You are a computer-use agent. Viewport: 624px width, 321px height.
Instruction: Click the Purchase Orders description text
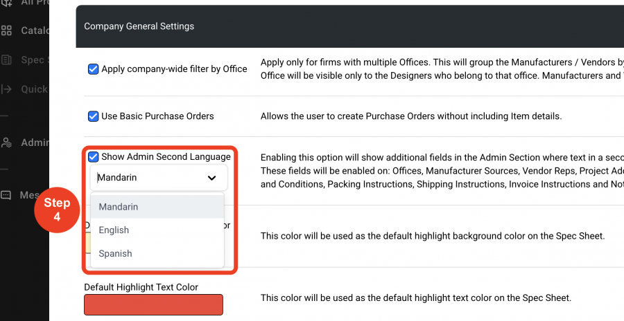click(x=411, y=116)
